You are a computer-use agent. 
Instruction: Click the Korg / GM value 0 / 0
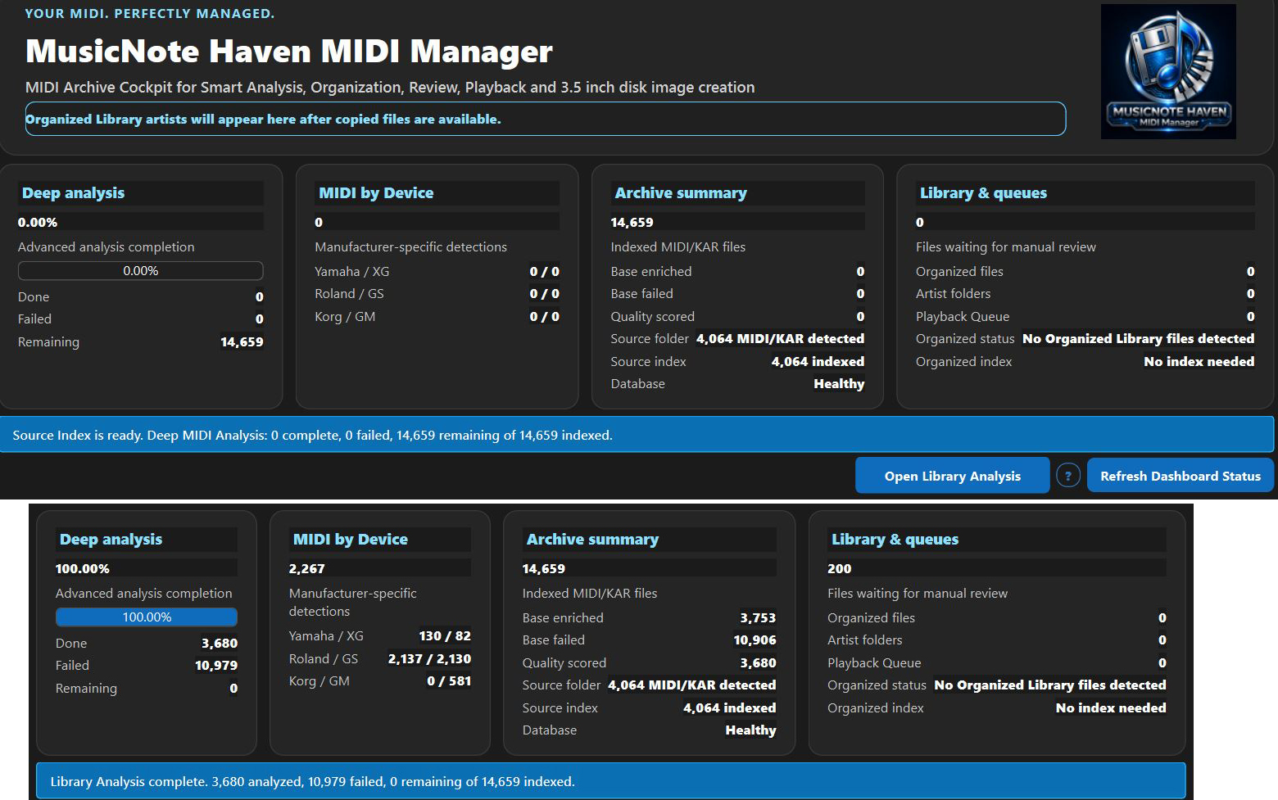tap(545, 317)
